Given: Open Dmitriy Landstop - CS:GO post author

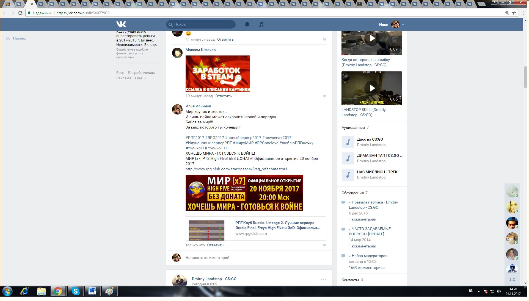Looking at the screenshot, I should point(214,279).
